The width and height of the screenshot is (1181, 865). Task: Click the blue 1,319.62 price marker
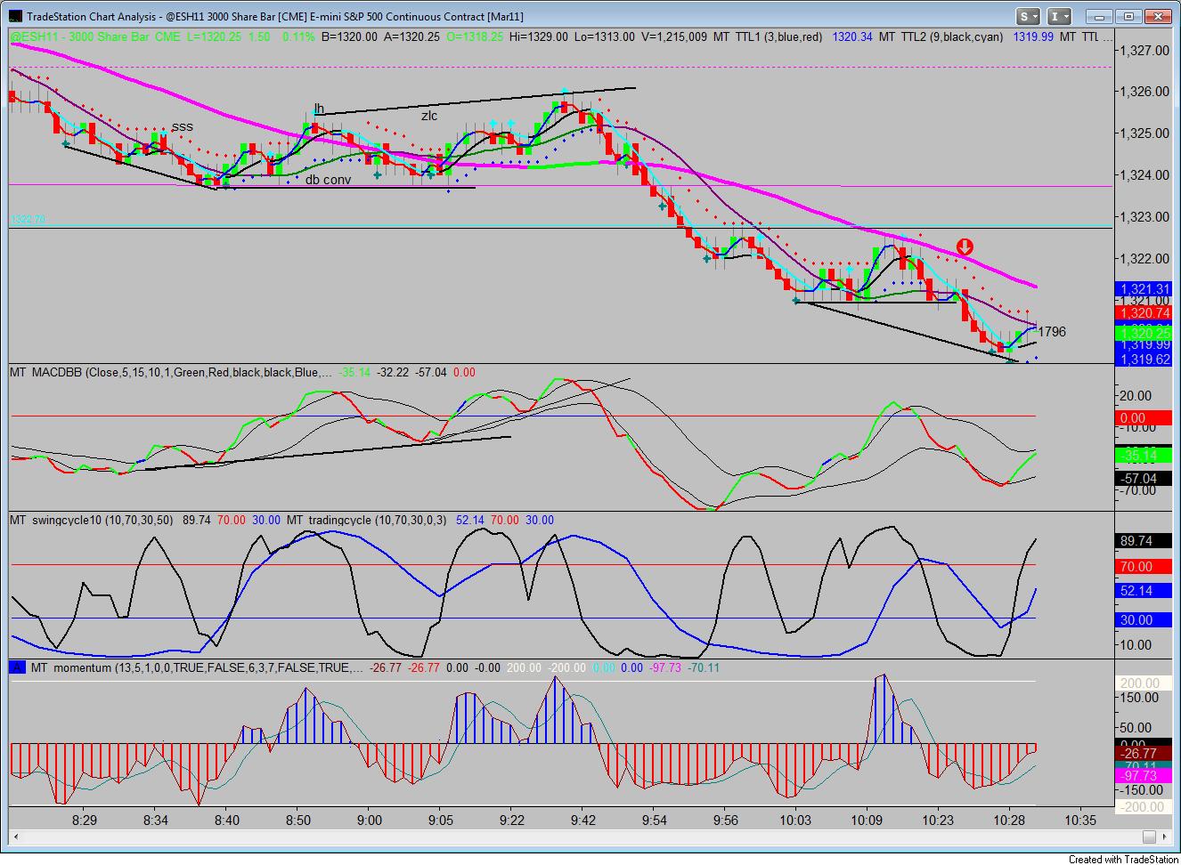coord(1143,360)
